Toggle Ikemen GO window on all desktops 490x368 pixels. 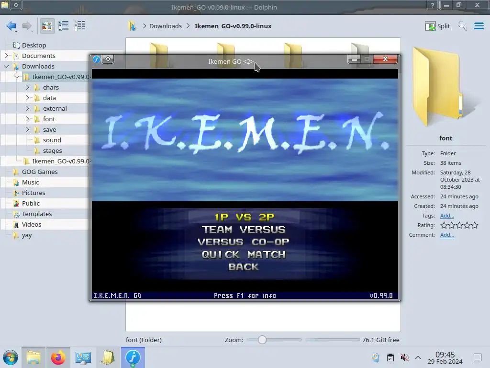(x=108, y=59)
